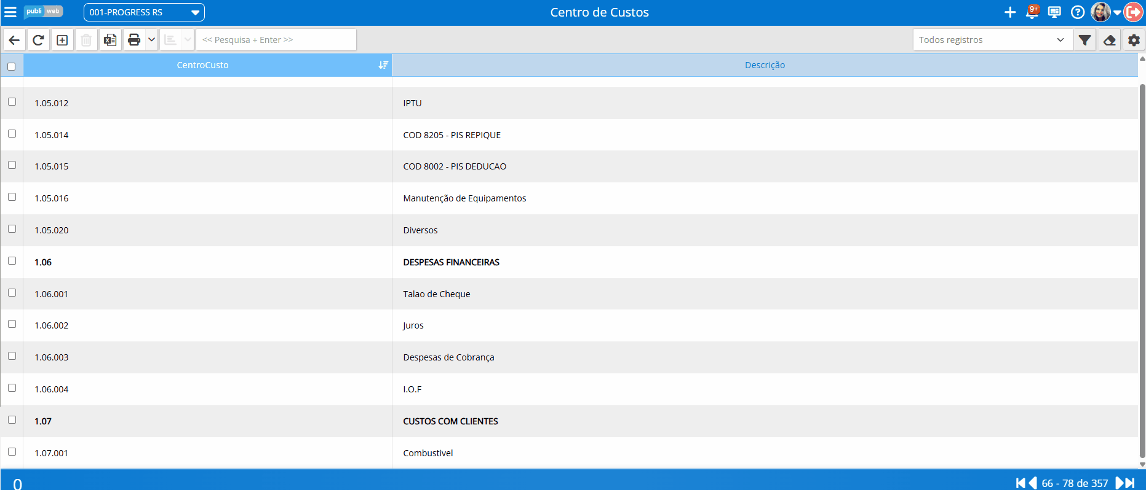Viewport: 1146px width, 490px height.
Task: Check the row 1.06.001 checkbox
Action: [x=12, y=293]
